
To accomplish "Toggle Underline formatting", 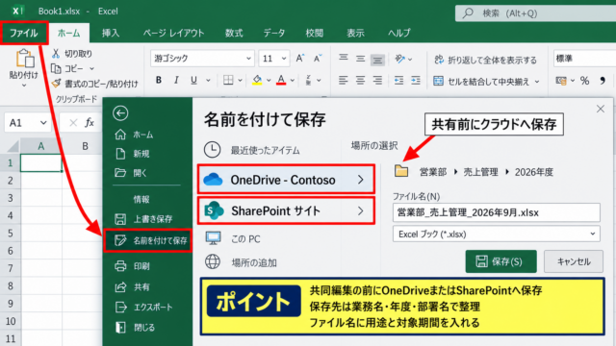I will coord(193,81).
